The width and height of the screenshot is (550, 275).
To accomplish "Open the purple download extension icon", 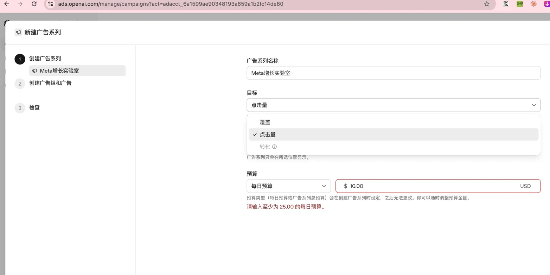I will tap(547, 4).
